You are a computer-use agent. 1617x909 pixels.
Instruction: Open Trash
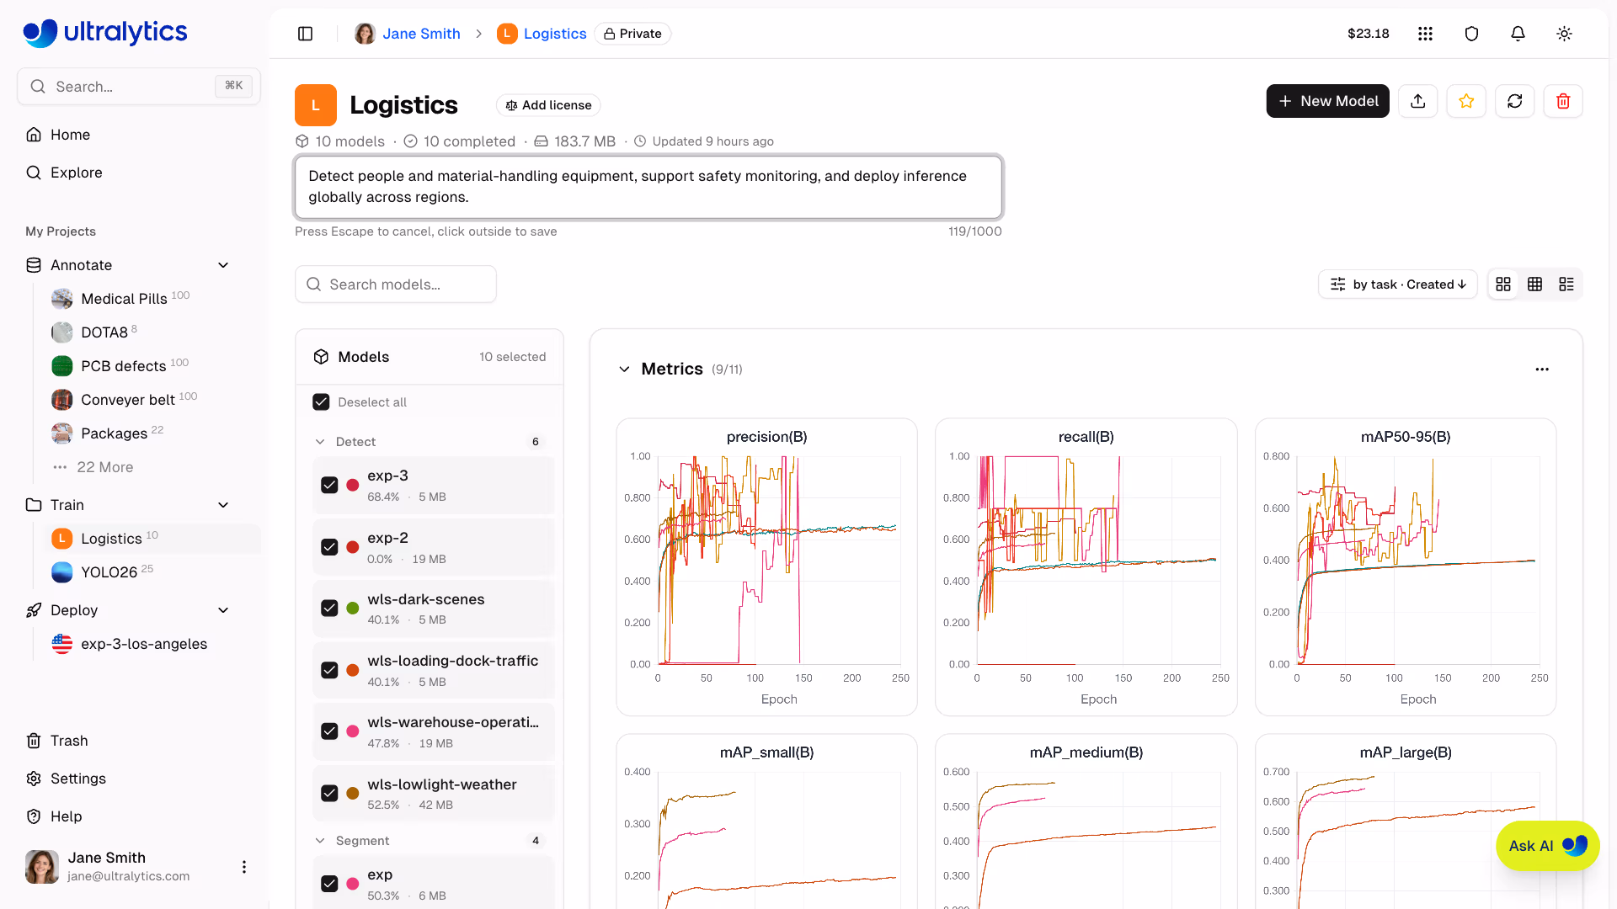(x=69, y=741)
